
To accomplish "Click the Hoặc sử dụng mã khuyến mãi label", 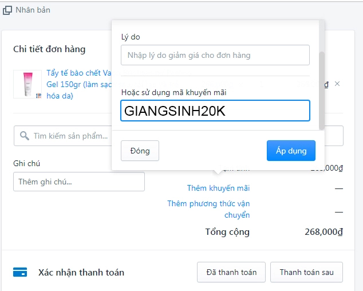I will click(x=173, y=92).
